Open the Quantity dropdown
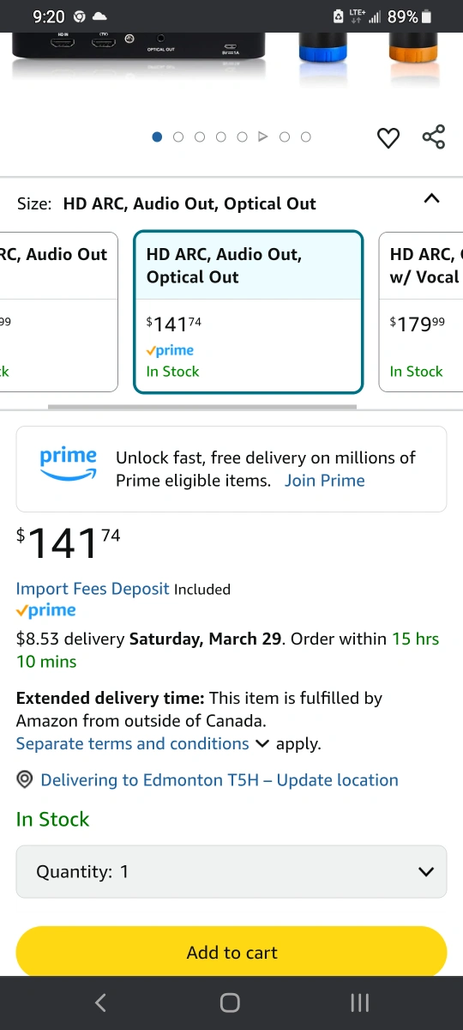463x1030 pixels. 231,871
